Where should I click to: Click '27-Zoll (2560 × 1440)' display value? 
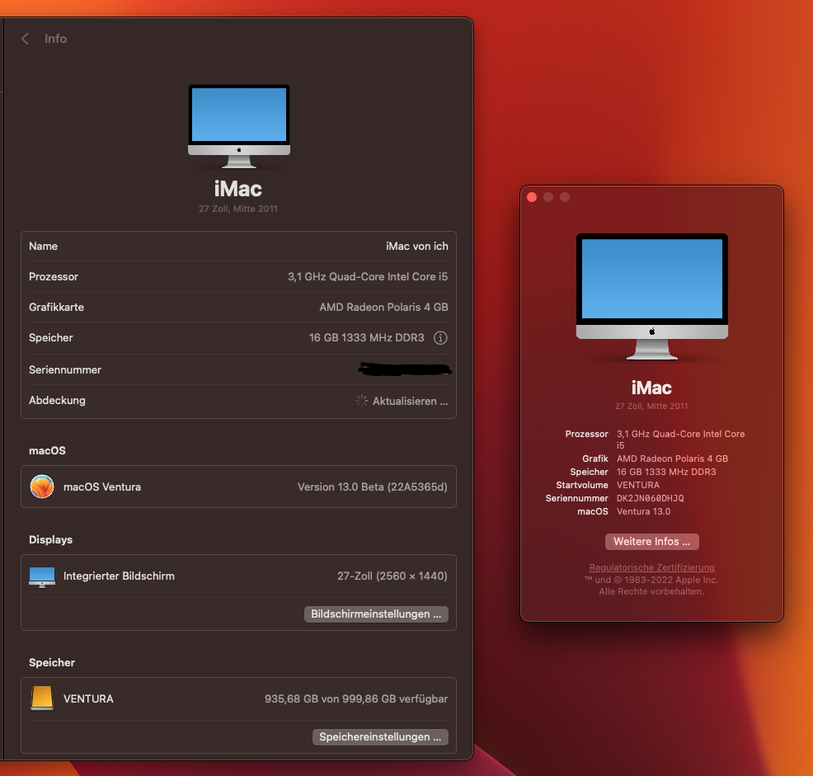tap(392, 576)
